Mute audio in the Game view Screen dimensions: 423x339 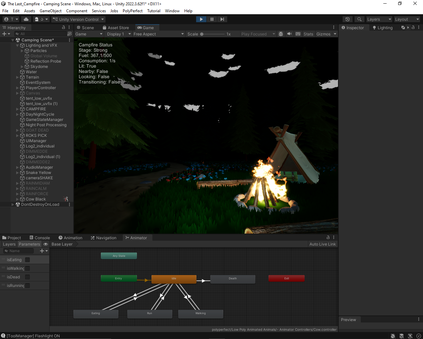coord(289,34)
